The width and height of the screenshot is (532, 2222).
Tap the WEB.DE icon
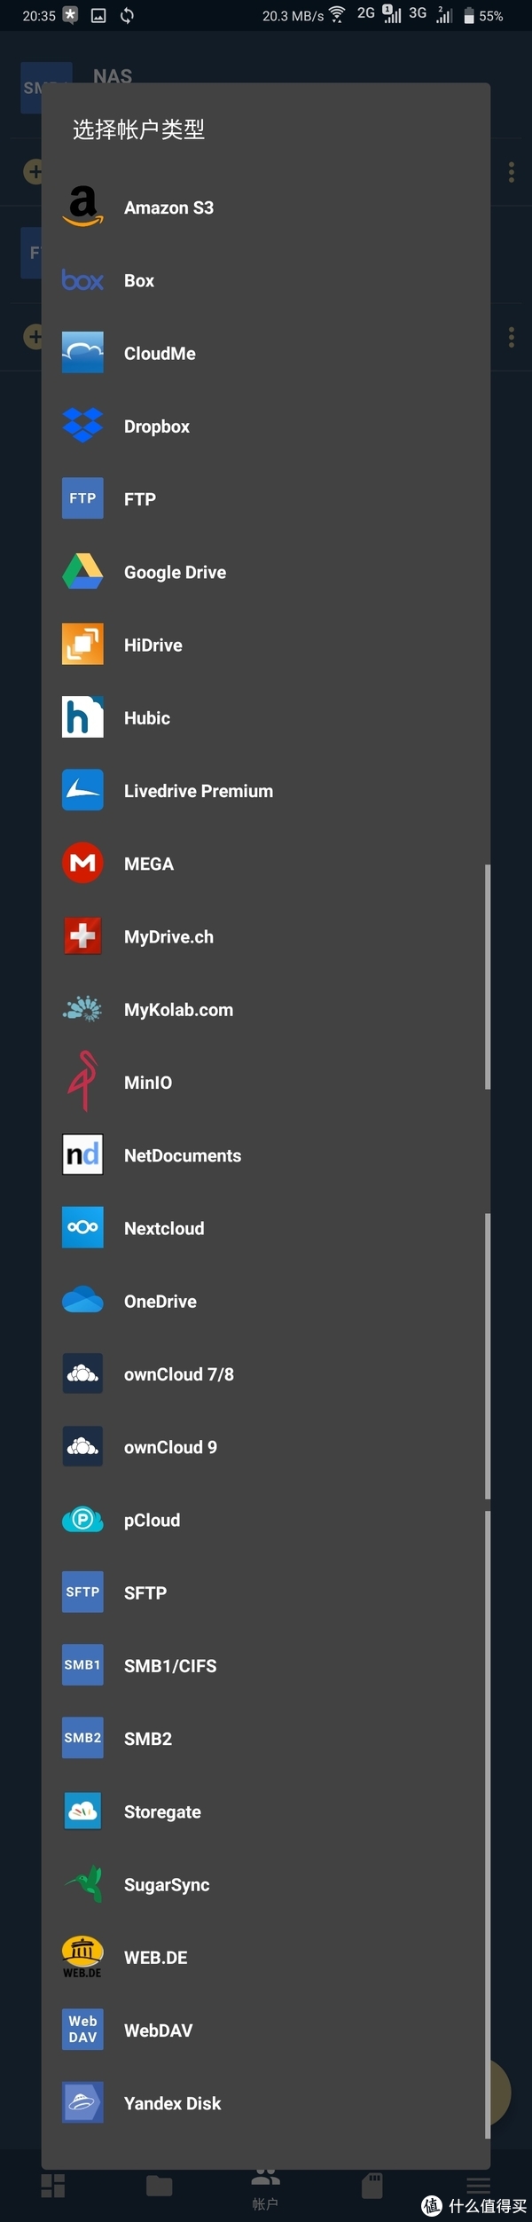click(x=82, y=1957)
